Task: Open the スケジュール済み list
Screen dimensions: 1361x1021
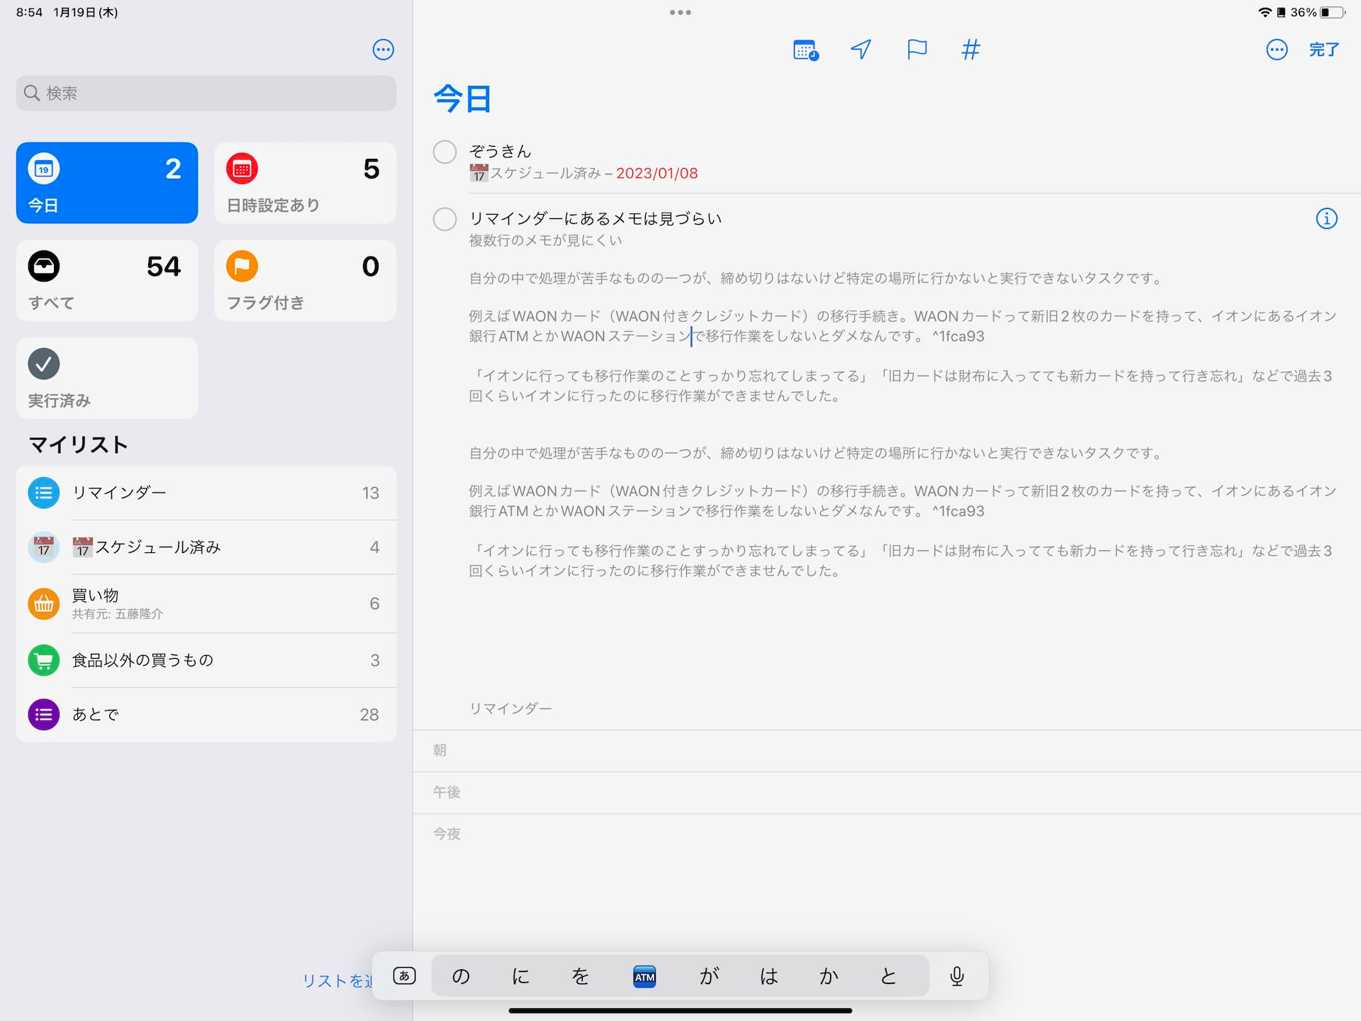Action: [x=206, y=547]
